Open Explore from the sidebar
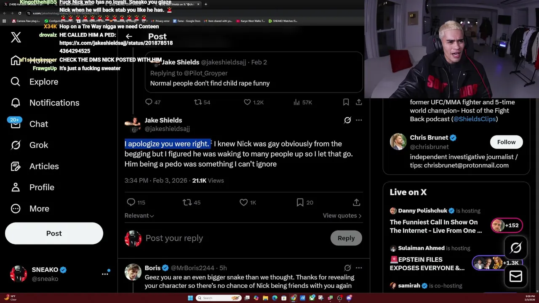Image resolution: width=539 pixels, height=303 pixels. pyautogui.click(x=35, y=82)
